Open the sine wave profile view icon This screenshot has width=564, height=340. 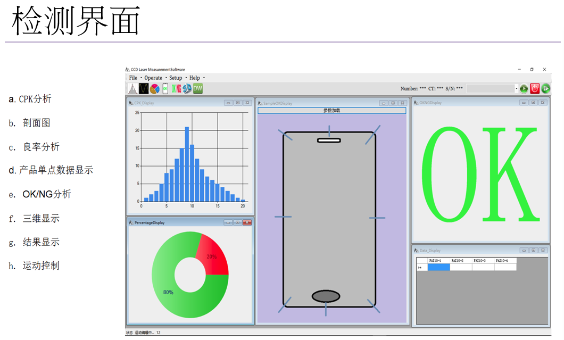point(144,88)
